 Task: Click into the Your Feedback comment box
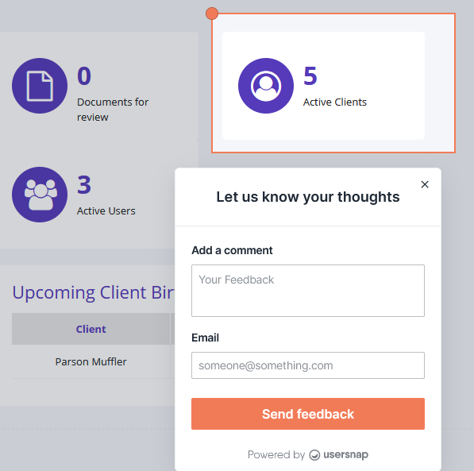[308, 291]
